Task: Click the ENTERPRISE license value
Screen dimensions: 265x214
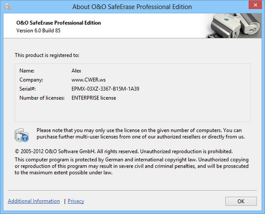Action: click(94, 98)
